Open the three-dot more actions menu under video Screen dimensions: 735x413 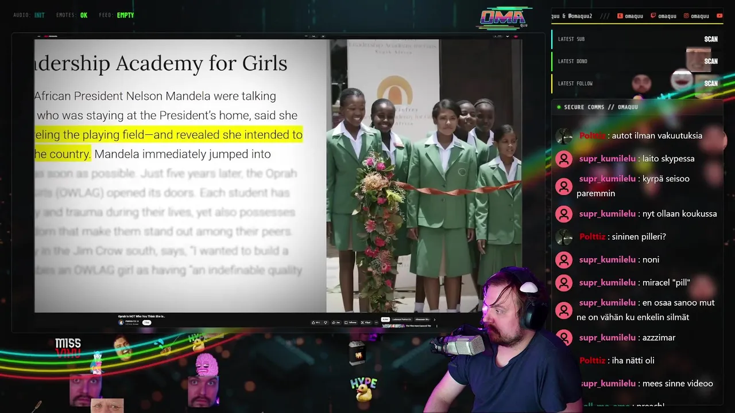click(376, 322)
